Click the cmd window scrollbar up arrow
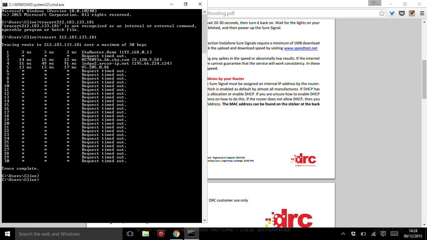This screenshot has width=427, height=240. pos(204,12)
